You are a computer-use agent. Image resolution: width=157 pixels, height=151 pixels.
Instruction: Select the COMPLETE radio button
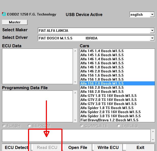[82, 126]
